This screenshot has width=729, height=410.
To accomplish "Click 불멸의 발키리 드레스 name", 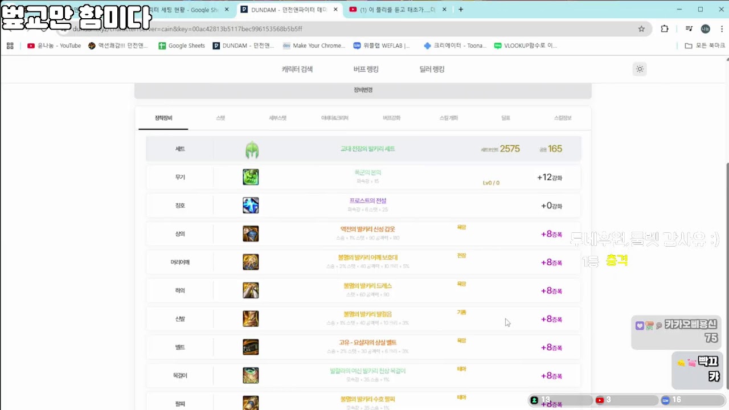I will (368, 286).
